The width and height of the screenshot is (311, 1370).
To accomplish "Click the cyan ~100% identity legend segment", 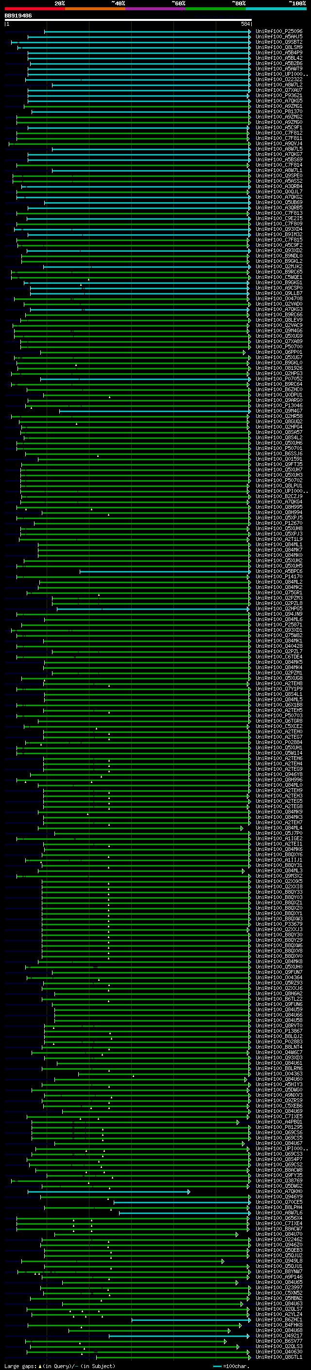I will coord(276,9).
